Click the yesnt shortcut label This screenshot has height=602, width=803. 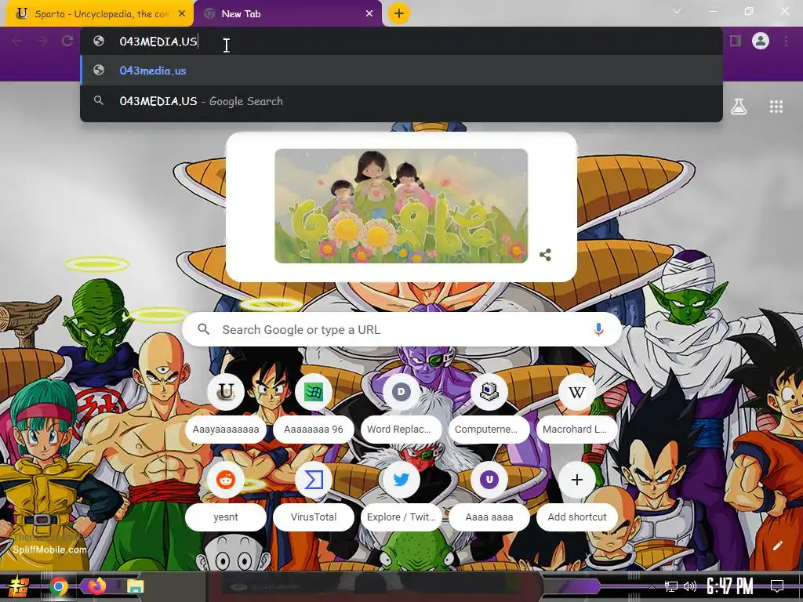point(225,517)
